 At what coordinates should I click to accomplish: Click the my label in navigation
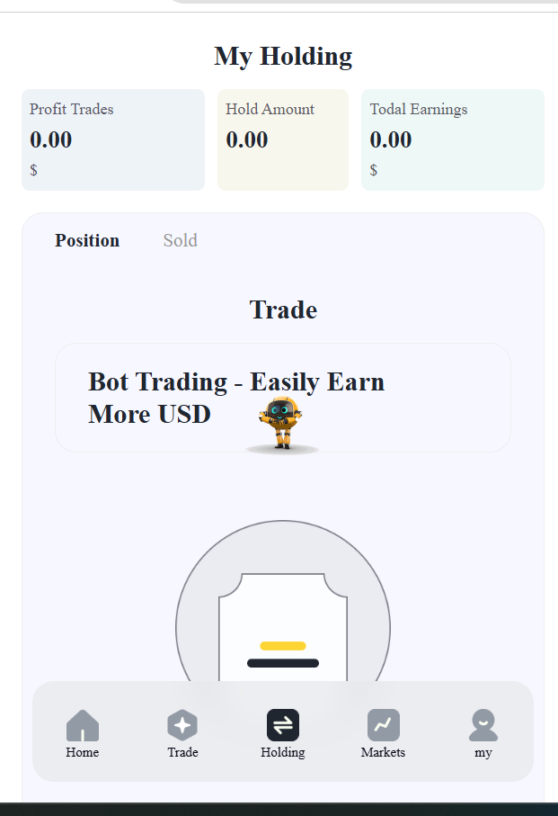pos(483,752)
